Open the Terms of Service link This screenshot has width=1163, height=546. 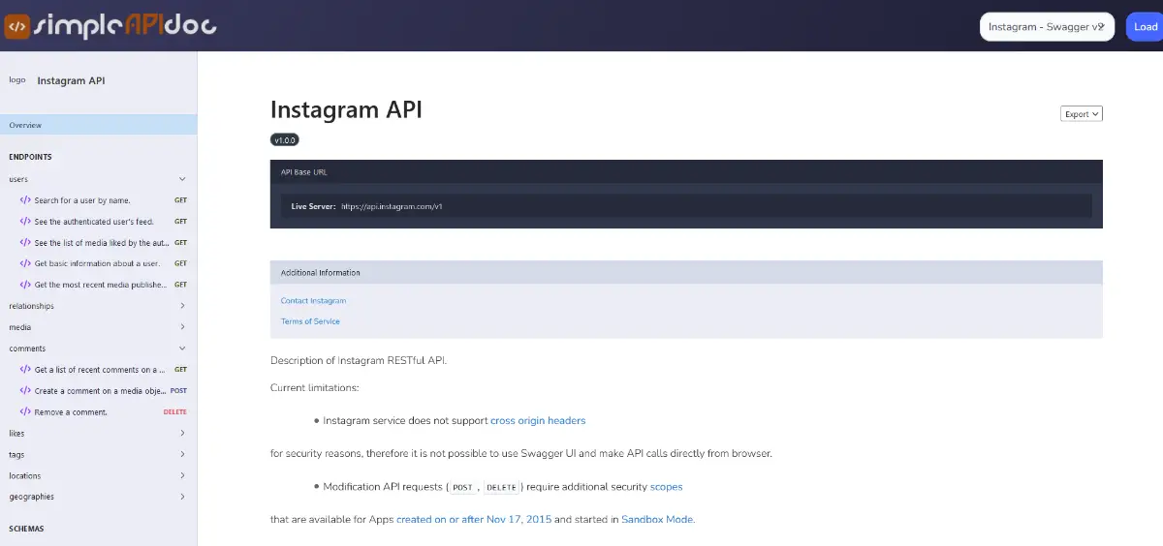pyautogui.click(x=310, y=321)
